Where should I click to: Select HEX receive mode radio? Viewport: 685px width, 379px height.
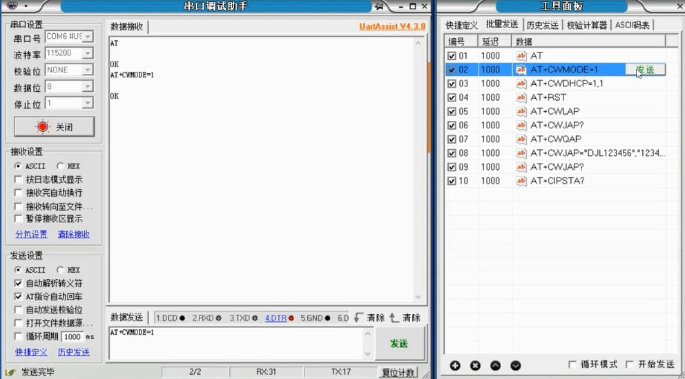(60, 166)
